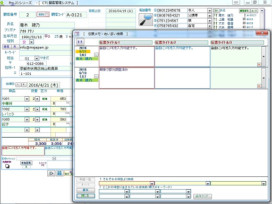Image resolution: width=272 pixels, height=204 pixels.
Task: Click the second memo cell in 2016 row
Action: pos(182,56)
